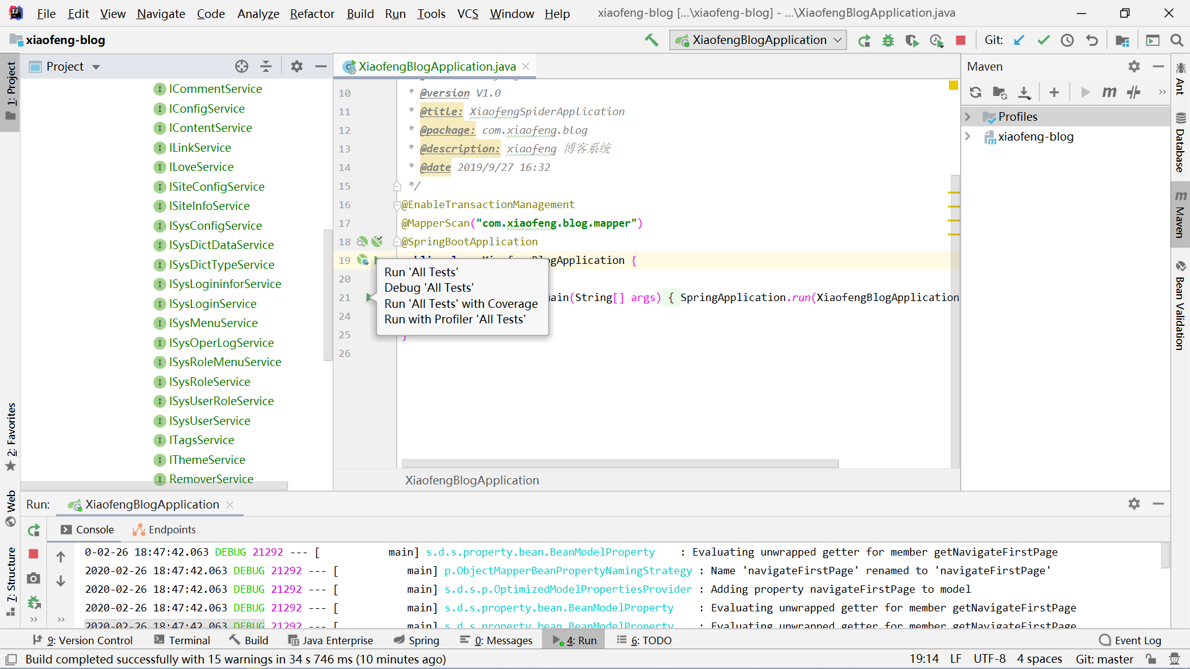1190x669 pixels.
Task: Open Git history clock icon
Action: click(x=1067, y=40)
